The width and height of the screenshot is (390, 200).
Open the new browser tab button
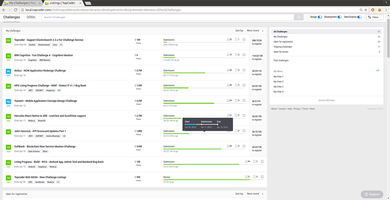coord(88,3)
